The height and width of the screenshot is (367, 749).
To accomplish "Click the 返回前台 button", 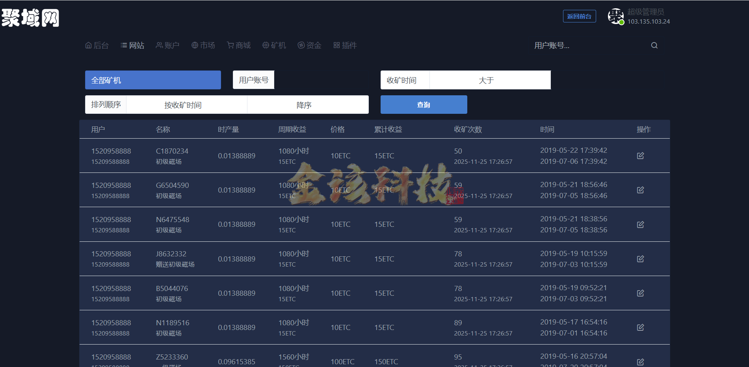I will click(x=579, y=16).
